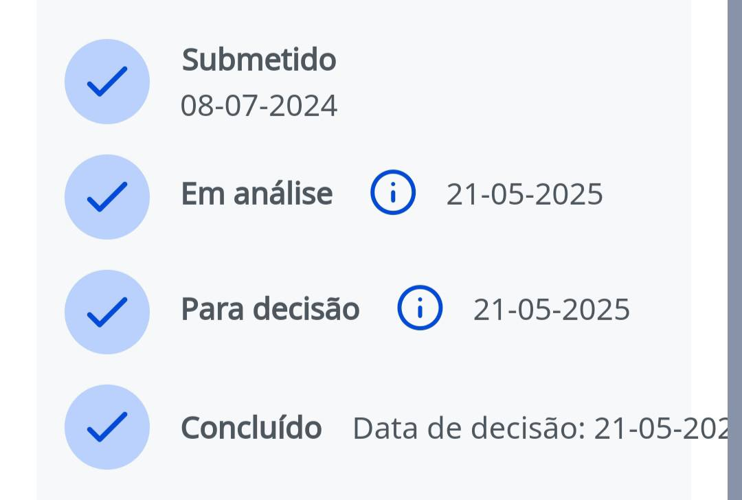Click the Concluído step checkmark circle
Image resolution: width=742 pixels, height=500 pixels.
click(x=106, y=427)
